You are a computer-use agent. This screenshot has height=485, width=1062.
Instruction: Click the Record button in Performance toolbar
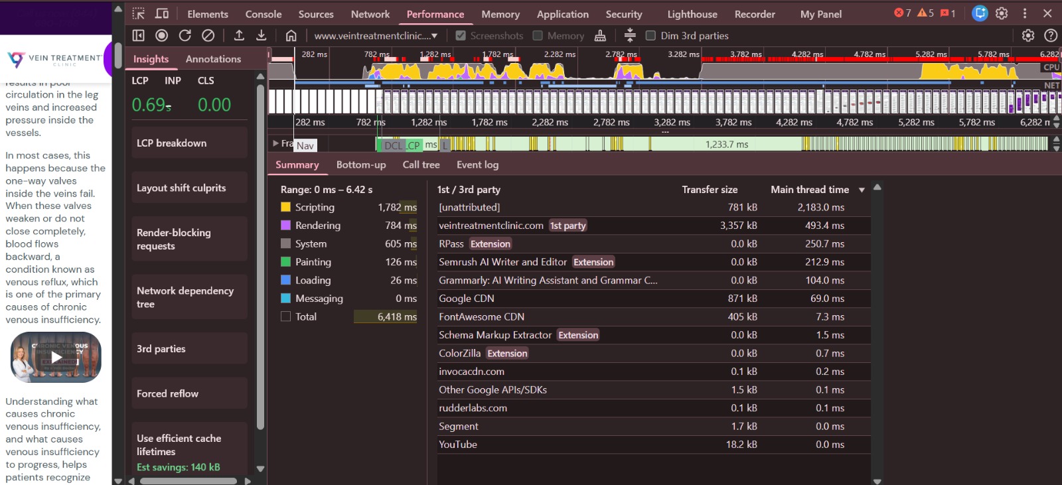point(161,36)
